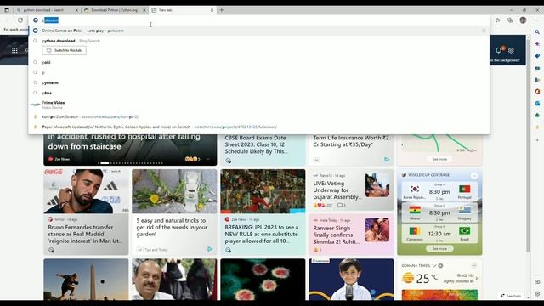Select the Prime Video suggestion
The image size is (544, 306).
point(258,105)
